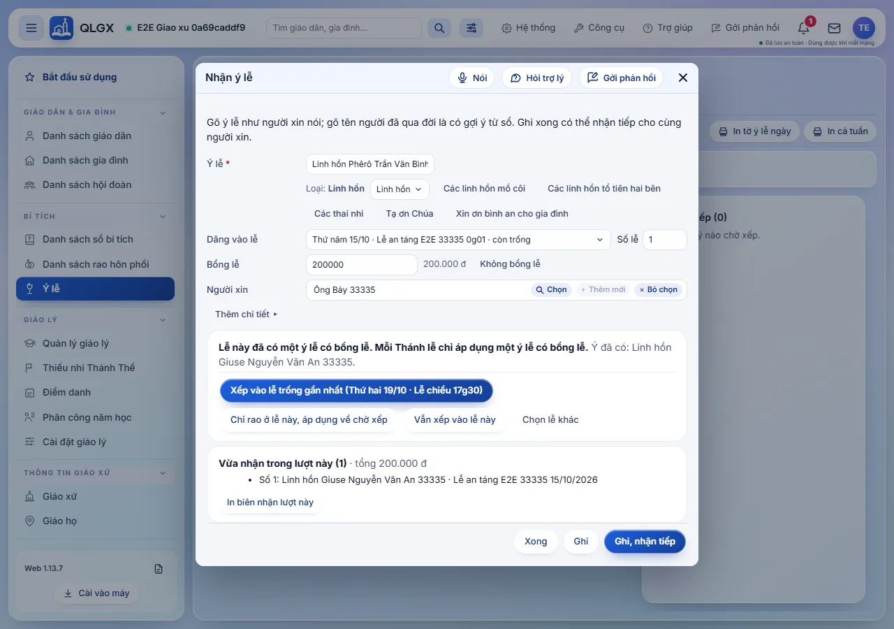Open the Dâng vào lễ mass dropdown
The image size is (894, 629).
click(x=458, y=240)
